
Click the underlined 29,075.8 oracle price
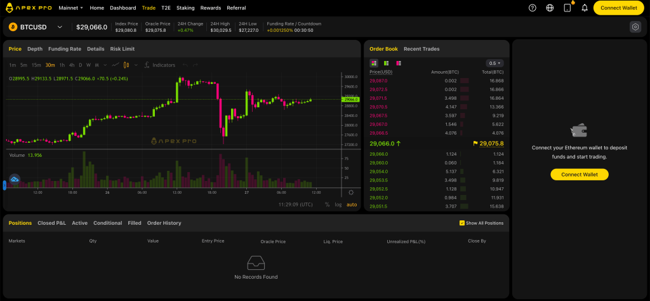(492, 144)
